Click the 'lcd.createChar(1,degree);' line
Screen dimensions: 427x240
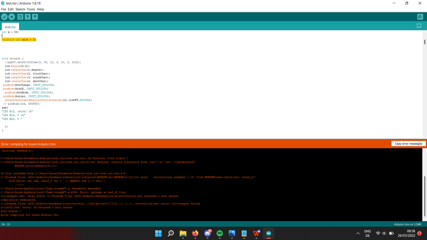point(24,70)
